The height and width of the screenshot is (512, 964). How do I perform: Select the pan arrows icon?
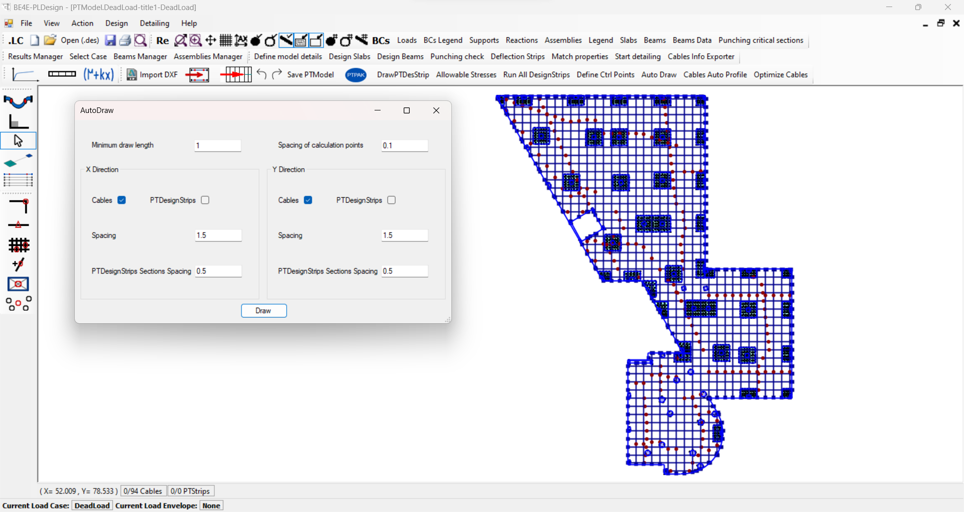[x=211, y=41]
